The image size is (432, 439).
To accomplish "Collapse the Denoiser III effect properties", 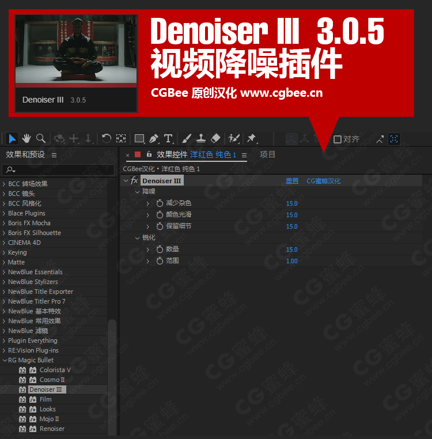I will (x=126, y=181).
